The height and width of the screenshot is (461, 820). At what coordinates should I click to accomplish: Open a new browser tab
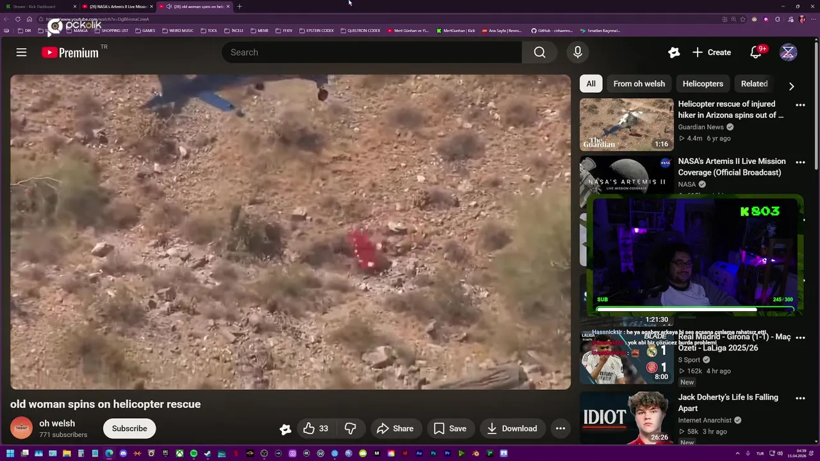pos(240,6)
